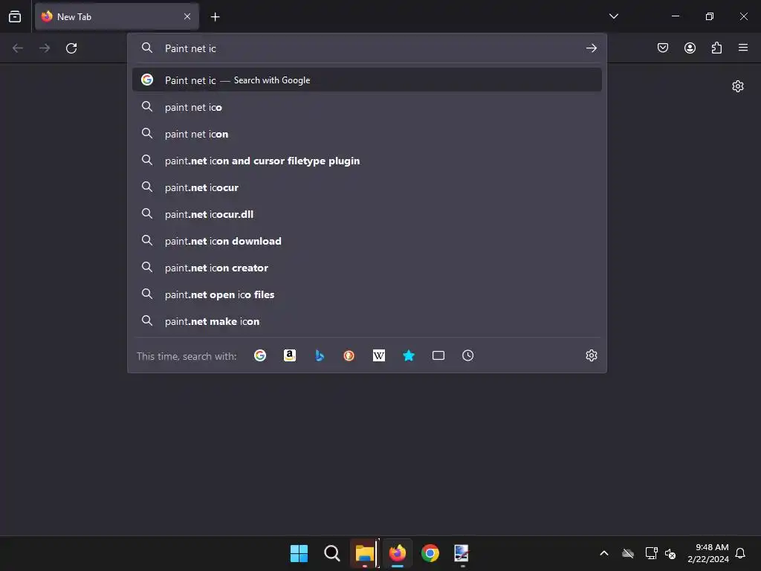Choose suggestion 'paint net ico'
761x571 pixels.
pyautogui.click(x=367, y=107)
